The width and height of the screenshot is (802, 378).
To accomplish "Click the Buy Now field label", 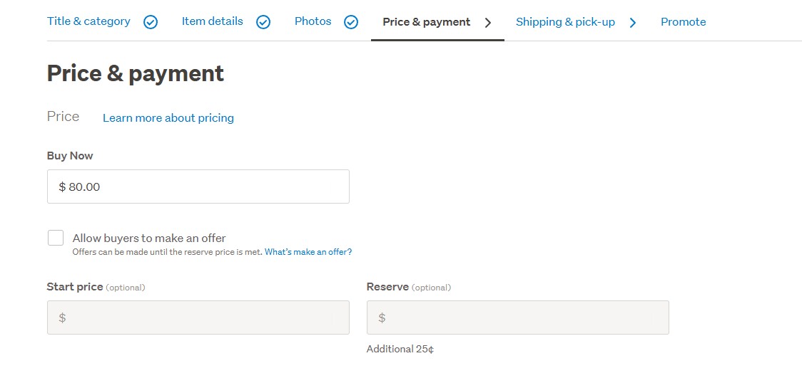I will pos(70,156).
